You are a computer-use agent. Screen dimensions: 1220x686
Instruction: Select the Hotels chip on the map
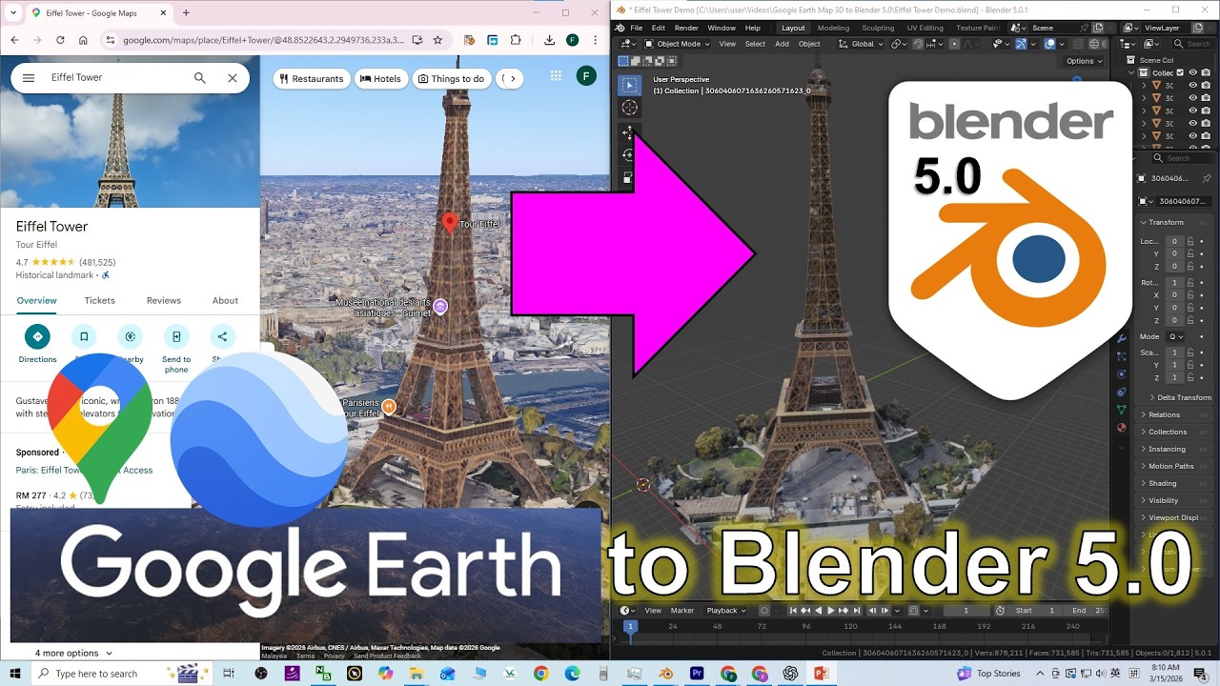click(380, 79)
